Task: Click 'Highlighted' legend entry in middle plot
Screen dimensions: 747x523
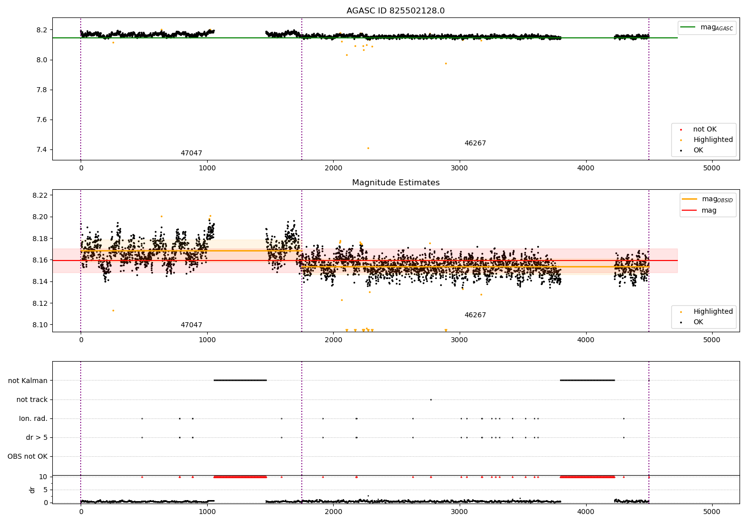Action: click(707, 312)
